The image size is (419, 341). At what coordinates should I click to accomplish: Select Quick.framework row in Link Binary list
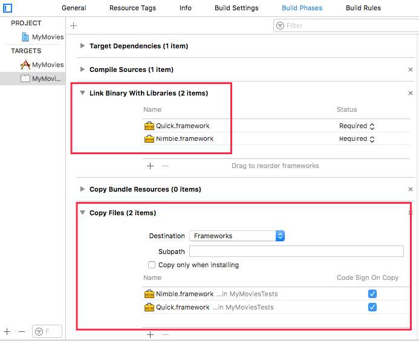pyautogui.click(x=276, y=126)
